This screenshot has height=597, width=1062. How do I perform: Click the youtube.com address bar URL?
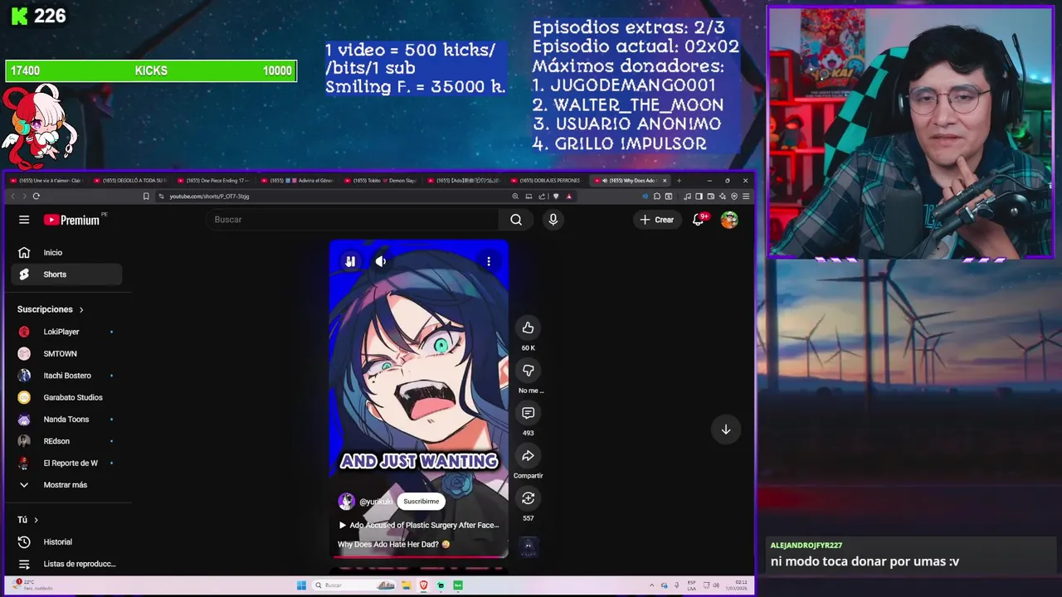coord(209,197)
